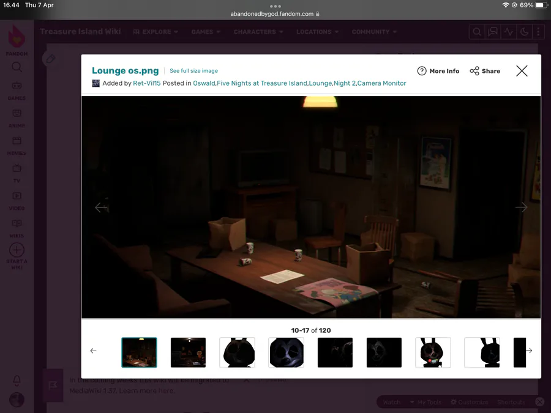Close the Lounge os.png lightbox
Screen dimensions: 551x413
point(522,71)
